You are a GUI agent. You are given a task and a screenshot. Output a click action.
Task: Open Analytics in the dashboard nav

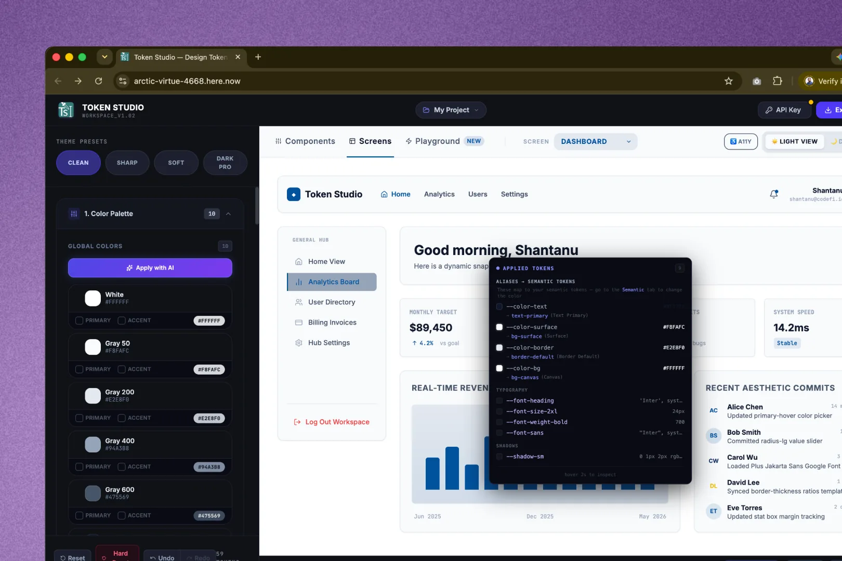click(439, 194)
